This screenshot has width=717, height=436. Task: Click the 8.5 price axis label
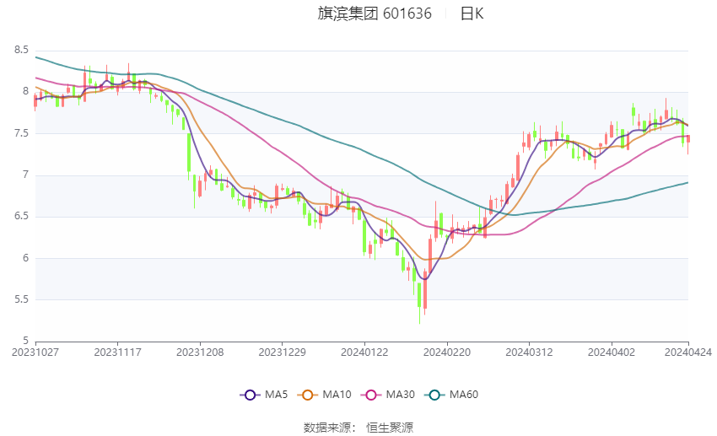21,51
